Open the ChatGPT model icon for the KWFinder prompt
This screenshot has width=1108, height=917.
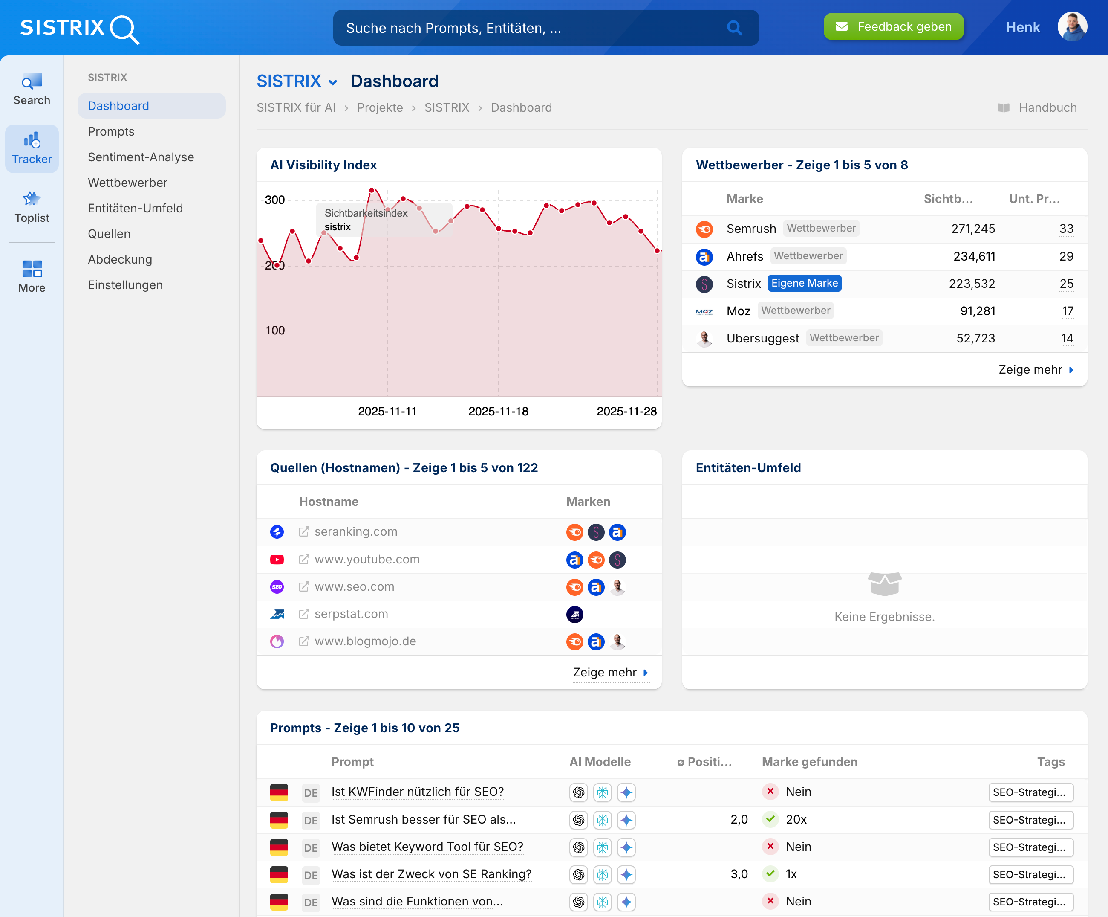click(x=578, y=792)
